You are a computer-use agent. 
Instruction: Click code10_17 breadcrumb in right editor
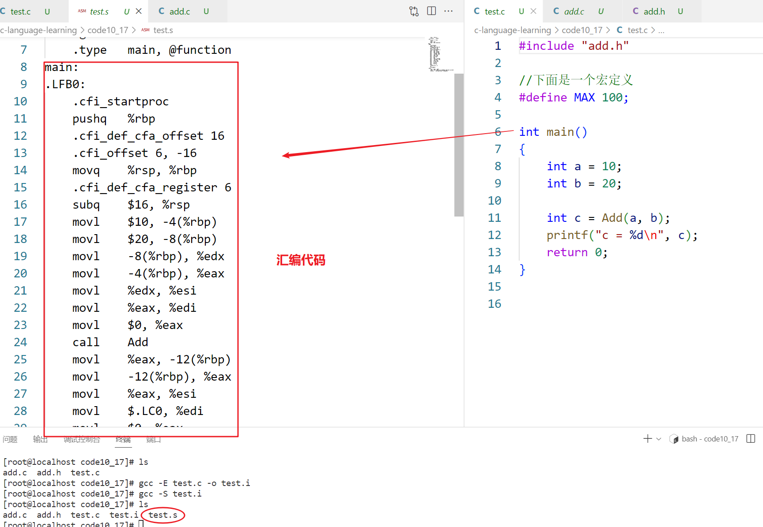click(x=582, y=30)
